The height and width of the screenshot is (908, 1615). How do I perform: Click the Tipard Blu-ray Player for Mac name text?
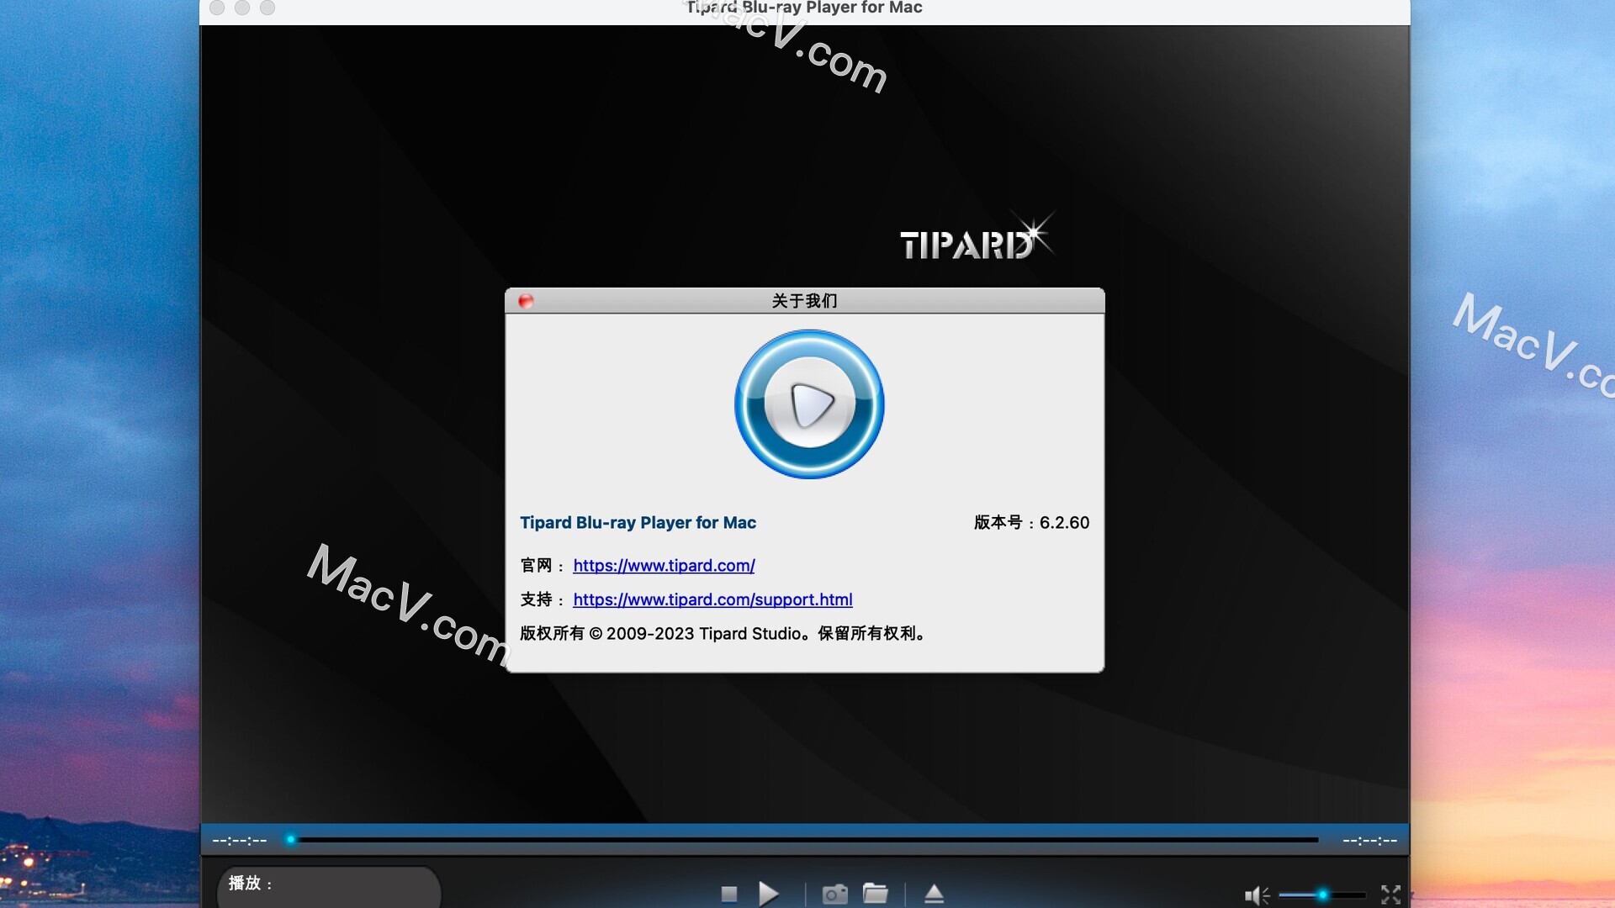638,522
